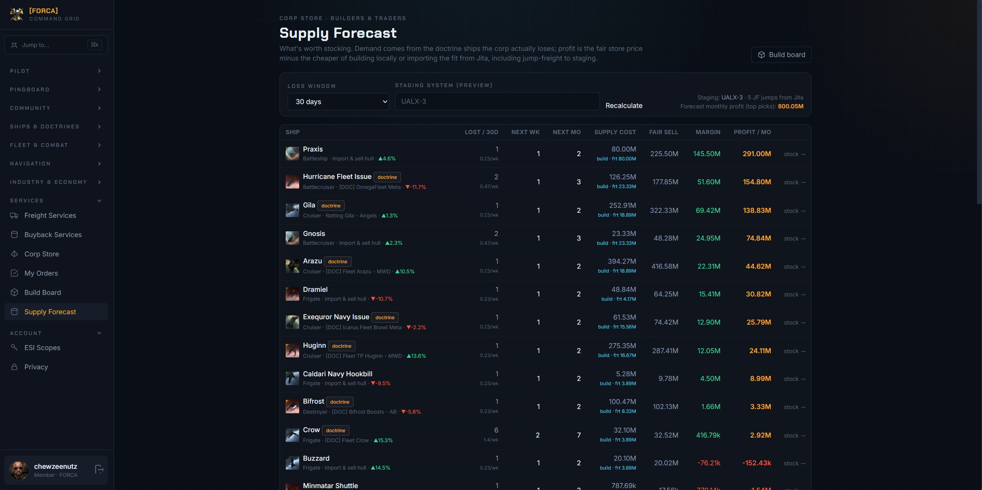
Task: Click the Privacy lock icon
Action: tap(14, 367)
